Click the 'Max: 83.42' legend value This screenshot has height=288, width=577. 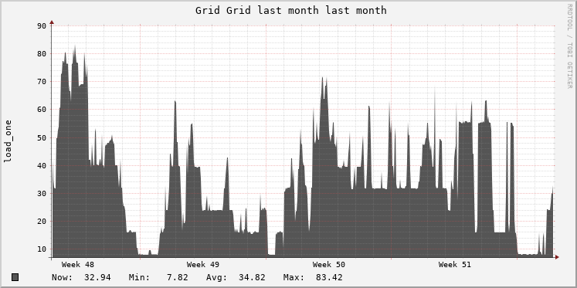tap(313, 277)
